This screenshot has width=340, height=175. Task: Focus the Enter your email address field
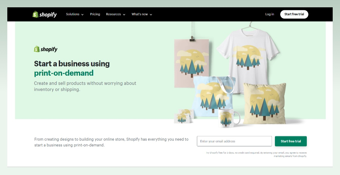(x=234, y=141)
